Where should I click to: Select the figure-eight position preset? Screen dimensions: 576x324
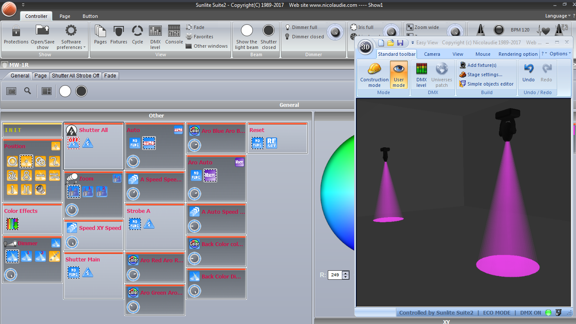(26, 175)
